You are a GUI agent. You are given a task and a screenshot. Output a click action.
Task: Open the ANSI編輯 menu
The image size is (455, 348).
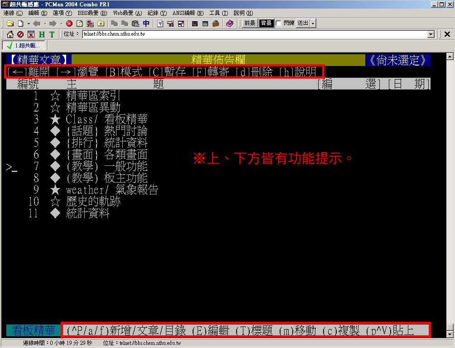point(187,13)
